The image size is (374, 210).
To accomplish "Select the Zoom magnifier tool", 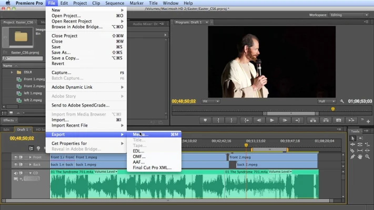I will [x=367, y=156].
